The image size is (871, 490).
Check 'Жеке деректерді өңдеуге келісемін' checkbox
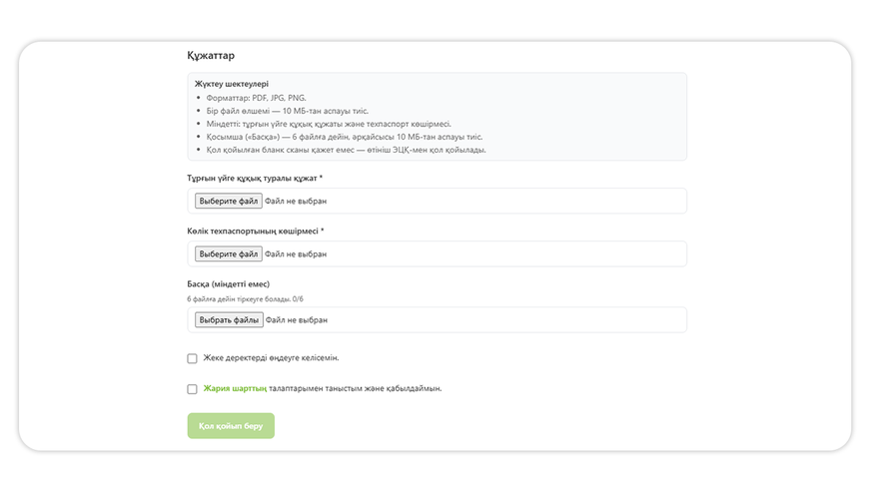(192, 358)
